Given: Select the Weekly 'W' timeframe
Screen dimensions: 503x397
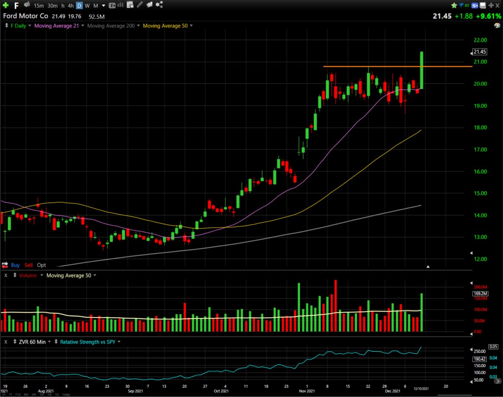Looking at the screenshot, I should tap(87, 6).
